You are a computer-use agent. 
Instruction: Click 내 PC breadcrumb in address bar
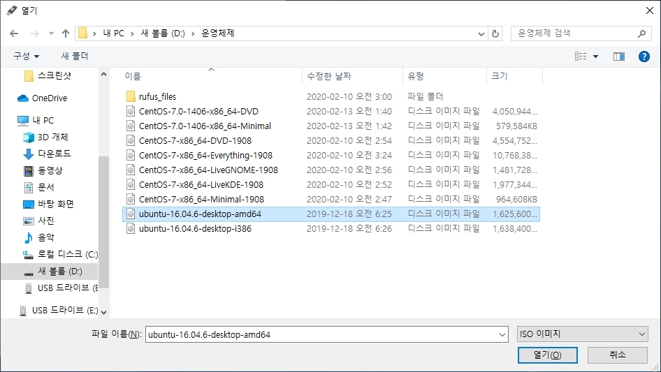pyautogui.click(x=114, y=34)
